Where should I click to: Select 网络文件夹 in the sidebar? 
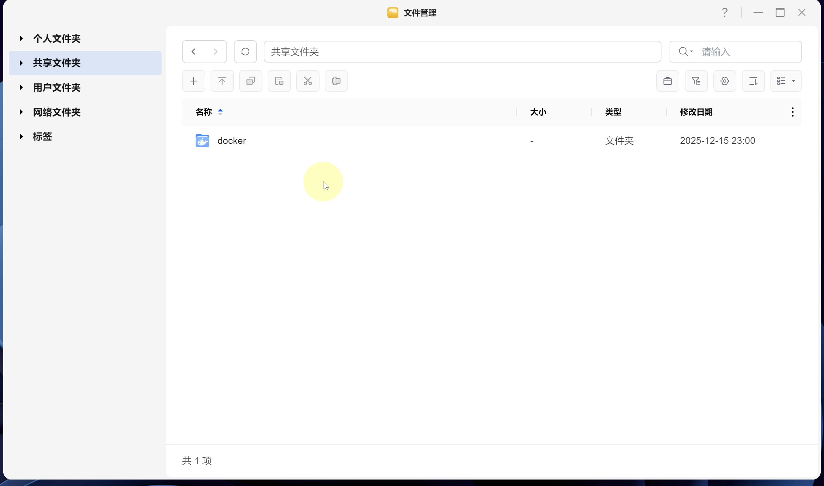(57, 112)
